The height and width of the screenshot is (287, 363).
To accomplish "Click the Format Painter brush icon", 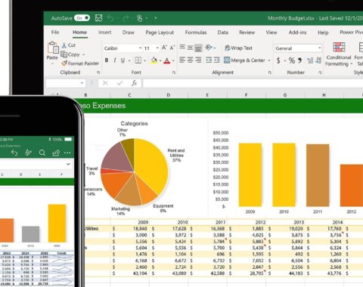I will [x=64, y=63].
